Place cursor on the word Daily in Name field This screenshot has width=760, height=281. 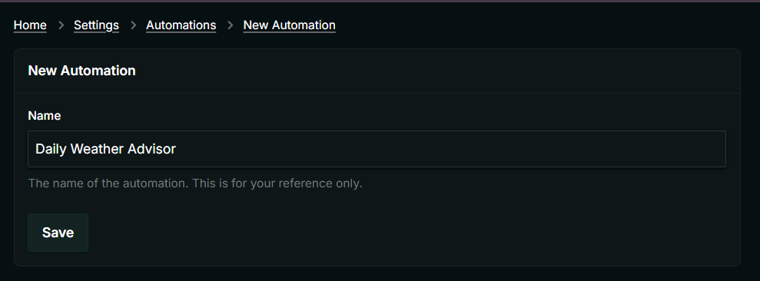click(x=51, y=149)
